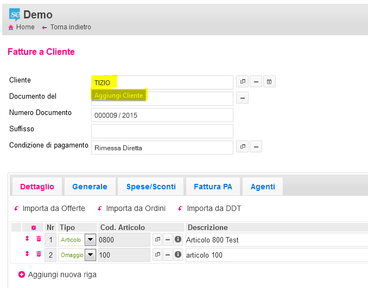
Task: Clear the Cliente field with minus icon
Action: pos(256,82)
